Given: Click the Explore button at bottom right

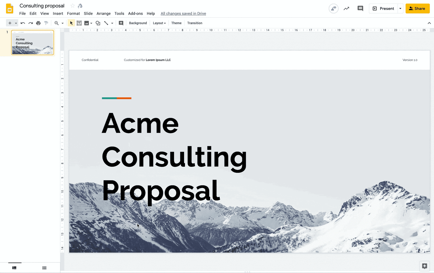Looking at the screenshot, I should (425, 266).
